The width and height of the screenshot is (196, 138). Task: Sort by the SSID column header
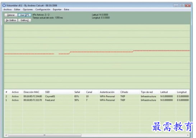[47, 92]
